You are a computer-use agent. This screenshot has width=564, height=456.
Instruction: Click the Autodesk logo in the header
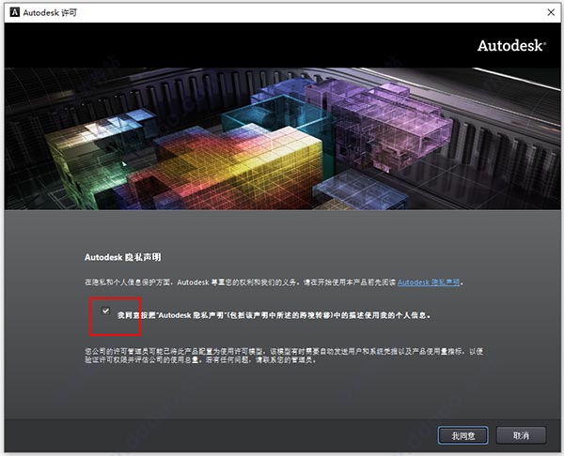(x=510, y=45)
